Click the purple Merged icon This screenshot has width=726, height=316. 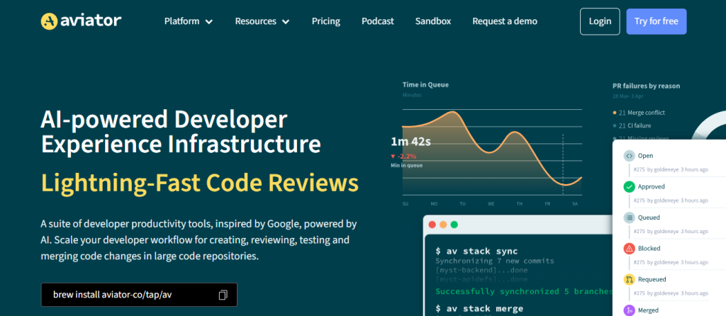click(629, 310)
